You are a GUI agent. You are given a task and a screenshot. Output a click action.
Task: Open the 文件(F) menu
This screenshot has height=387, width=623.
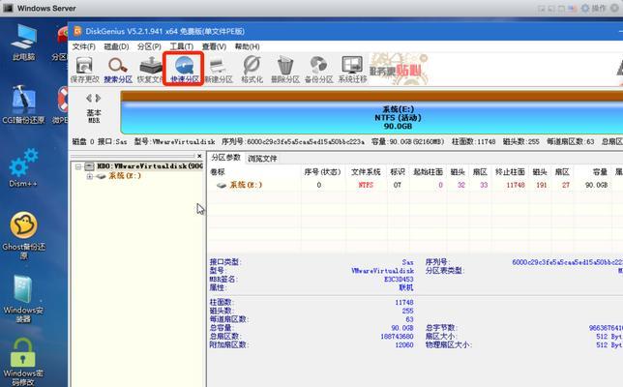(x=84, y=46)
